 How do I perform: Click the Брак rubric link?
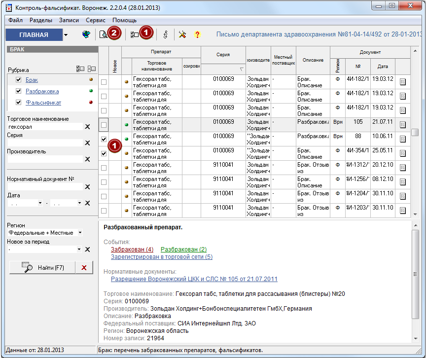coord(32,79)
